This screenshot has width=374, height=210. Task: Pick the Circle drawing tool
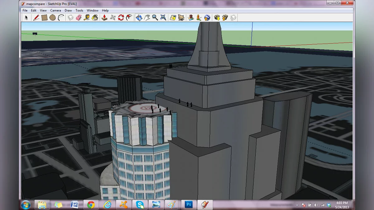click(52, 18)
